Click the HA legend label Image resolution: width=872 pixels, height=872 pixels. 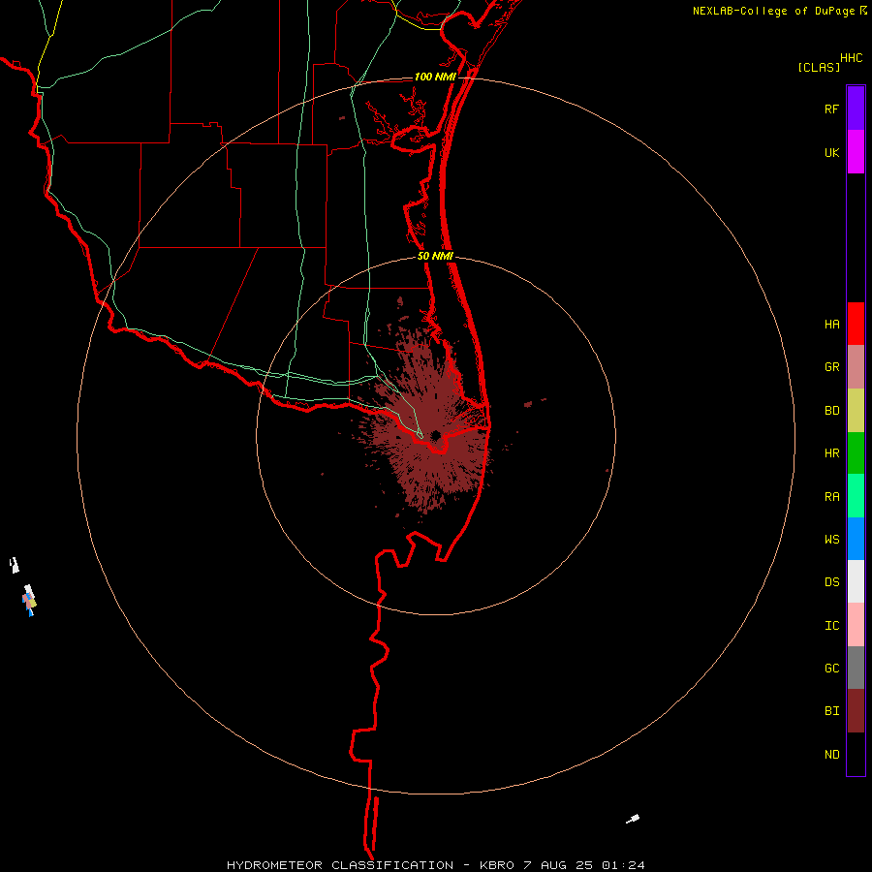[831, 324]
